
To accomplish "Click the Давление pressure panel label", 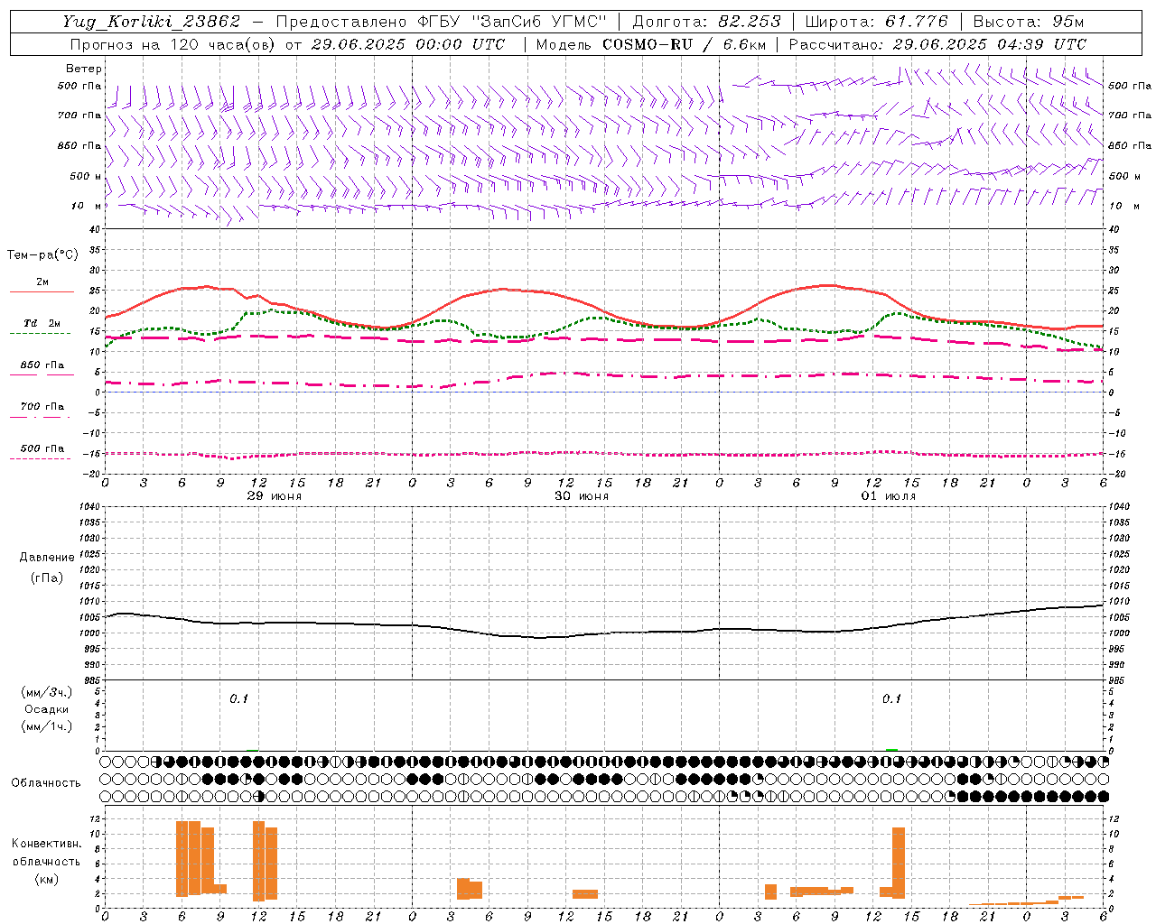I will 47,558.
